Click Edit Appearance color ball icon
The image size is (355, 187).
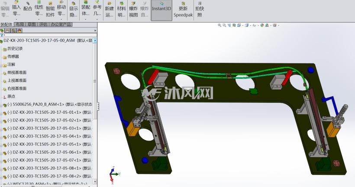[262, 25]
